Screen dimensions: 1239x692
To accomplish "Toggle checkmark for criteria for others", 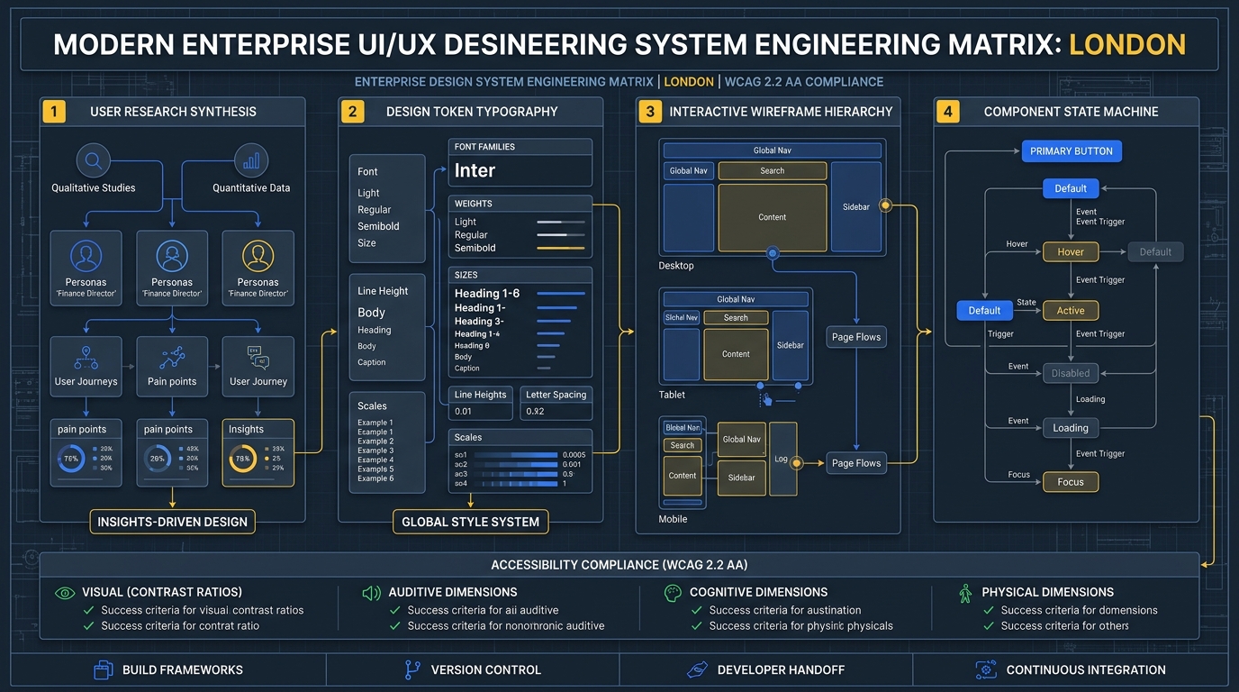I will pos(988,625).
